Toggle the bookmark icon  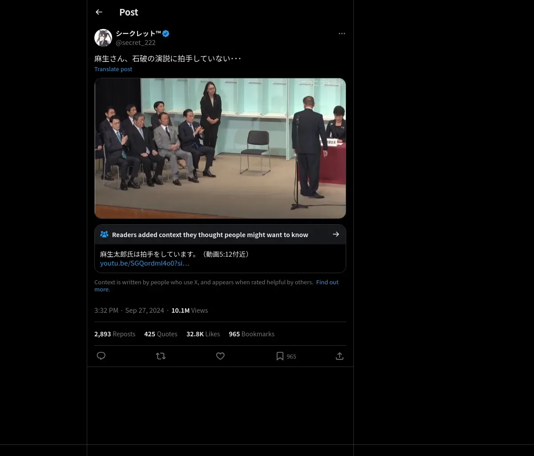click(280, 356)
